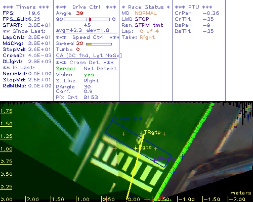Click the MD NORMAL status
253x202 pixels.
point(139,13)
